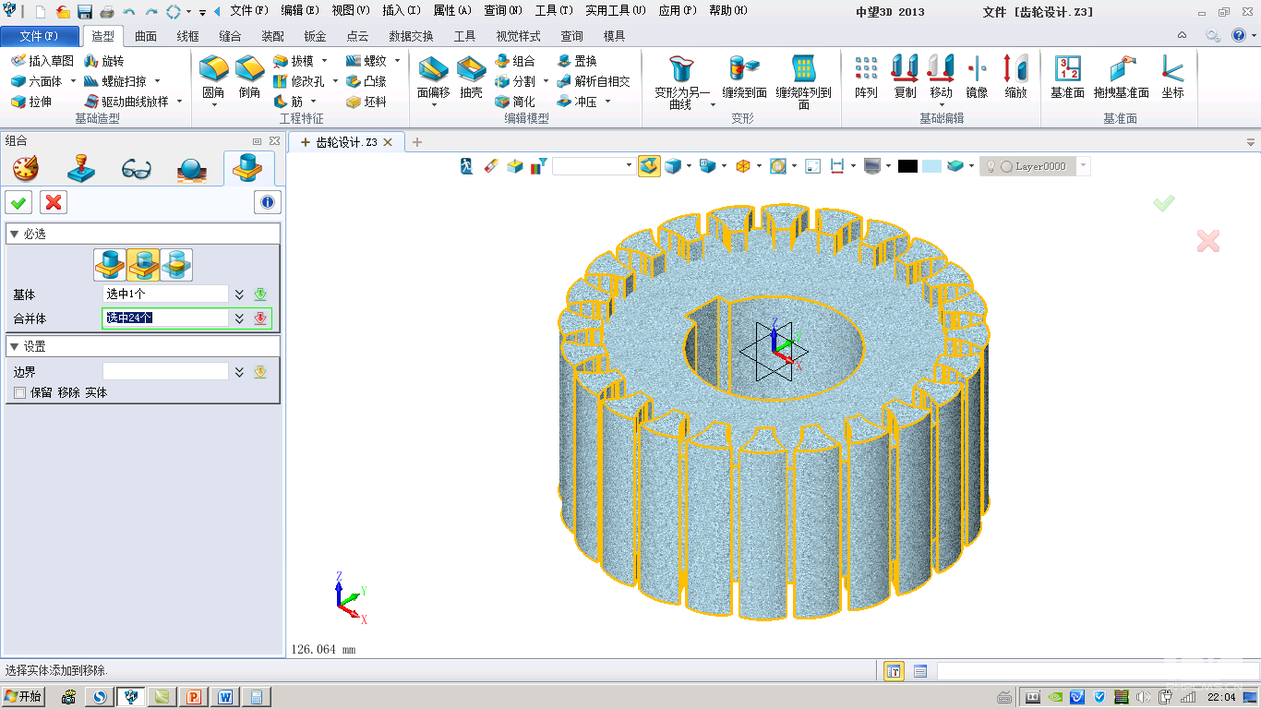Open the 工具(T) menu
This screenshot has width=1261, height=709.
(553, 11)
